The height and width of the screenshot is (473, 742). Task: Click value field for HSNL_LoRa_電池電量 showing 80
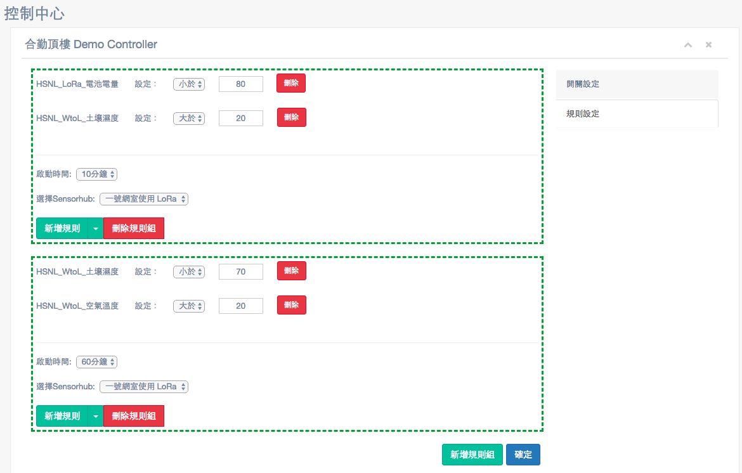click(240, 84)
